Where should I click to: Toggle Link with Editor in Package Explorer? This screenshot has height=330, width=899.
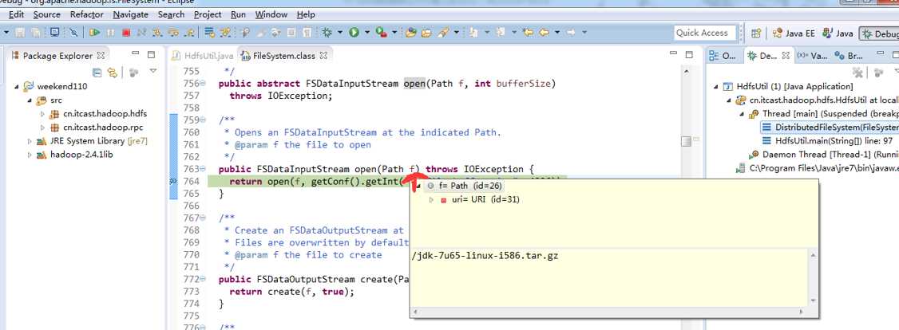click(x=113, y=72)
